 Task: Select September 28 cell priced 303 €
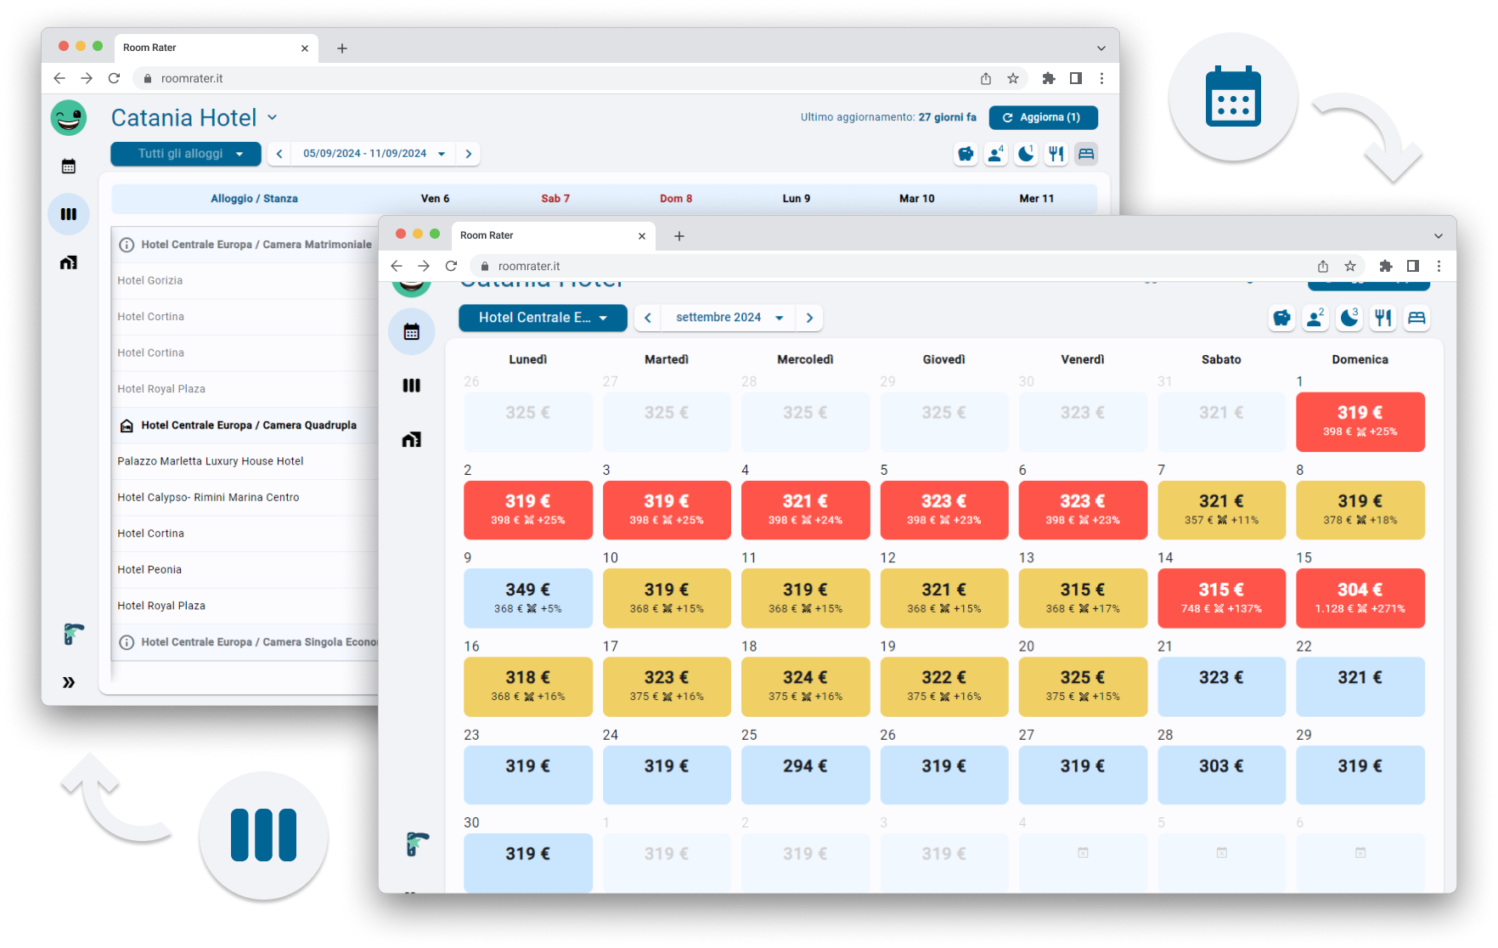point(1221,775)
